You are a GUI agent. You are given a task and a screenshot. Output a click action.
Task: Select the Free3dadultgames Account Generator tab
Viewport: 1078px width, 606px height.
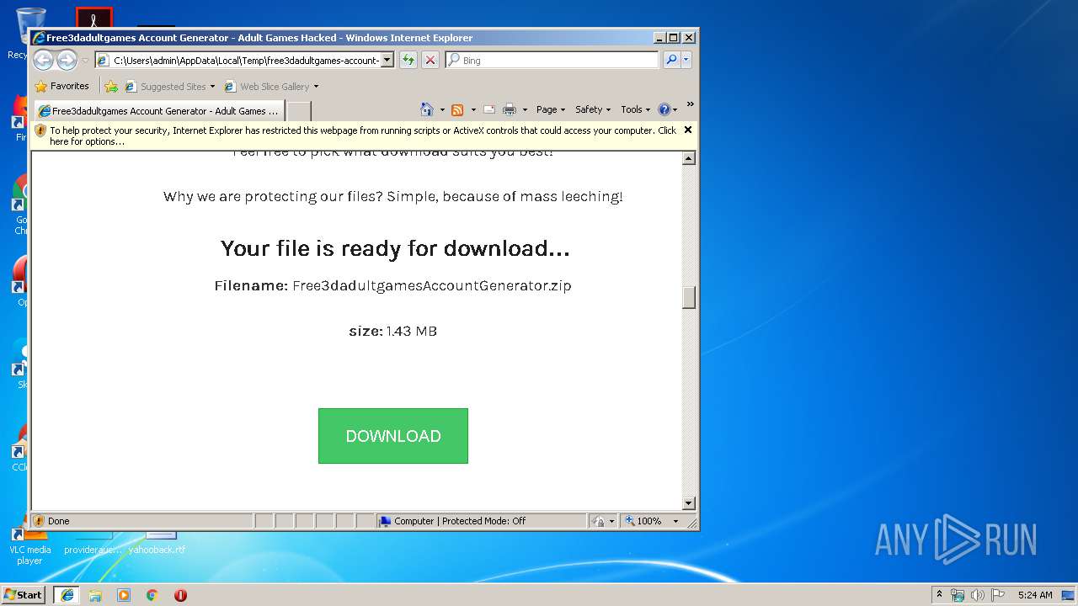coord(159,110)
